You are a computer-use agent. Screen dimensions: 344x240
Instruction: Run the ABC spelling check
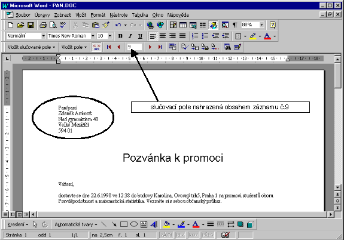tap(63, 25)
